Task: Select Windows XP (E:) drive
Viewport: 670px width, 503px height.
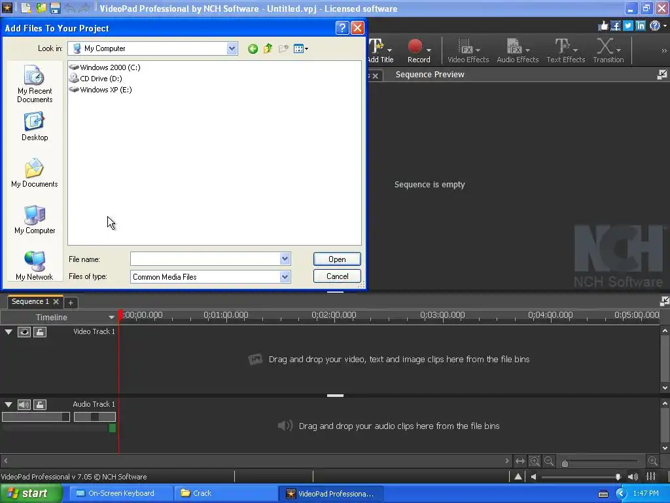Action: 101,89
